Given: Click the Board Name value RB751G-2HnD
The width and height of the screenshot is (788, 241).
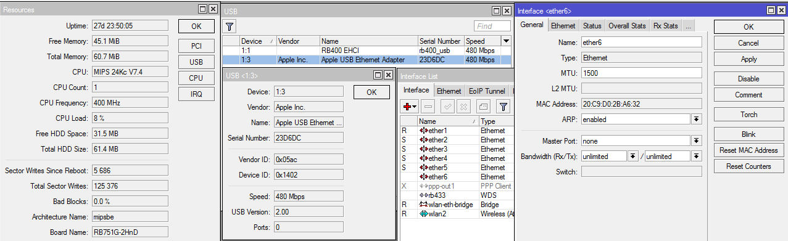Looking at the screenshot, I should point(130,232).
